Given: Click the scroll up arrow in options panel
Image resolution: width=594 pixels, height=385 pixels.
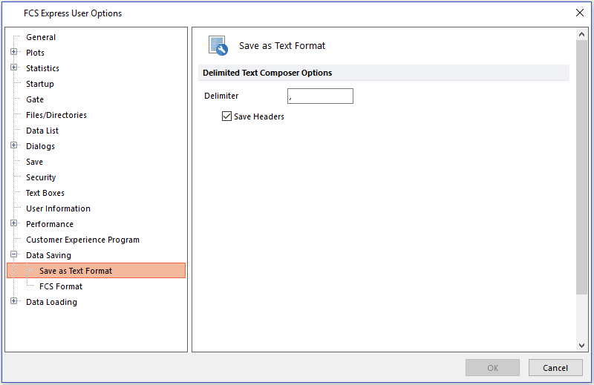Looking at the screenshot, I should coord(581,34).
